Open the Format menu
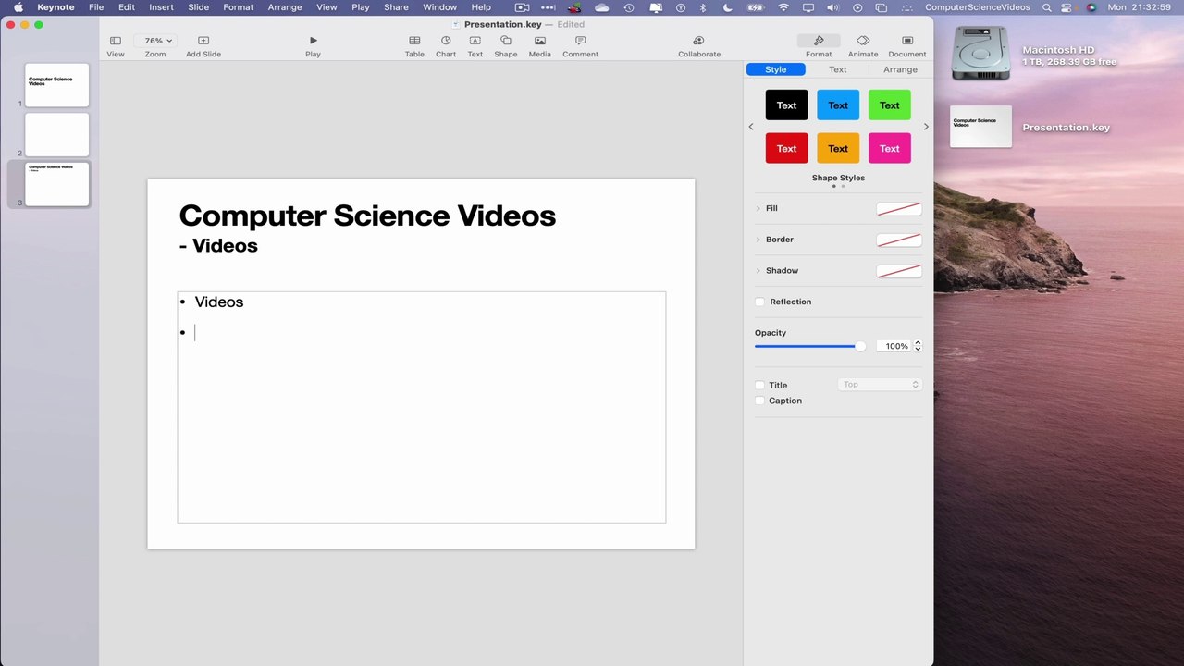 click(x=238, y=7)
